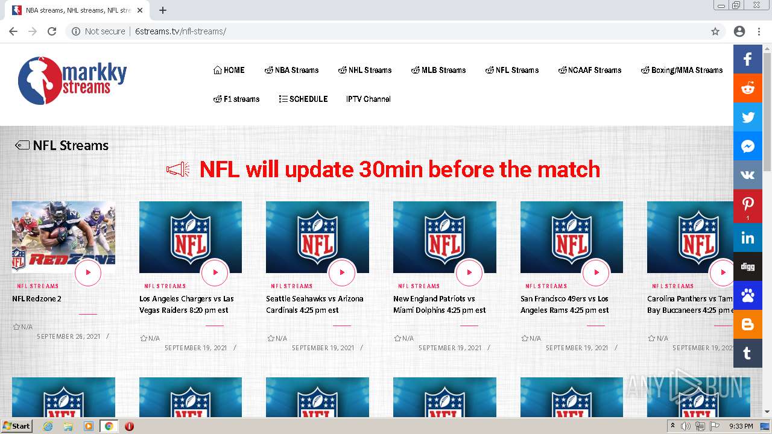Click NFL STREAMS category under Redzone 2
Screen dimensions: 772x434
[38, 286]
